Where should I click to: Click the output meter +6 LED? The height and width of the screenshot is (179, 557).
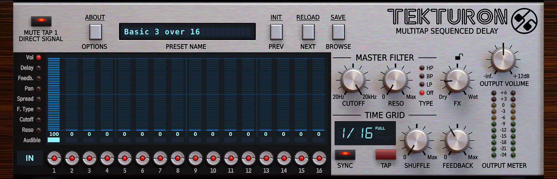click(x=493, y=93)
